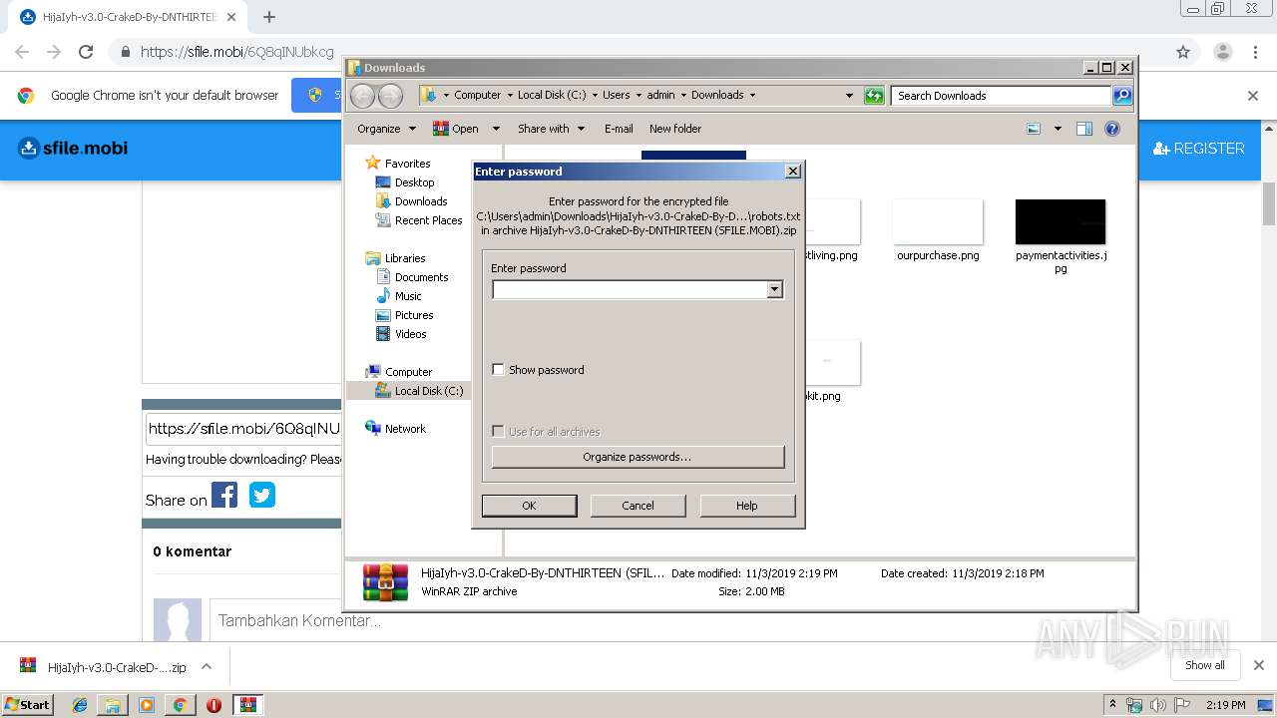The height and width of the screenshot is (718, 1277).
Task: Toggle the preview pane icon
Action: click(1084, 129)
